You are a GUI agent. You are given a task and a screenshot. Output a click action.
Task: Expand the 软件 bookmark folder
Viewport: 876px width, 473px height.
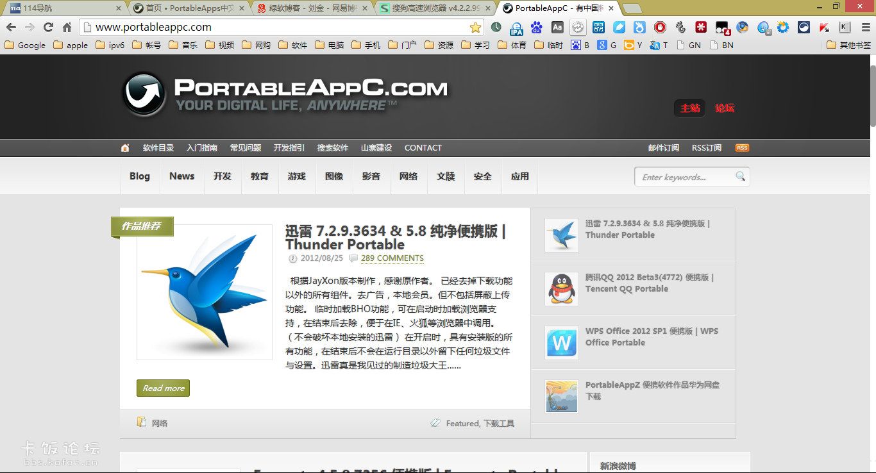(x=291, y=46)
